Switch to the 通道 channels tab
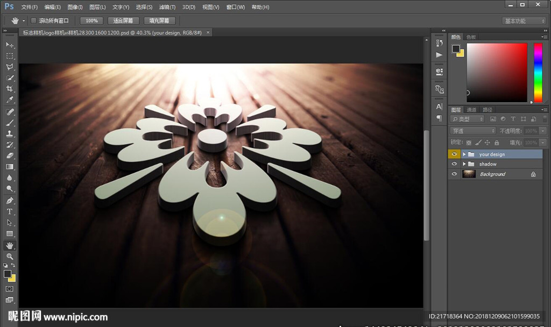The width and height of the screenshot is (551, 327). coord(471,110)
